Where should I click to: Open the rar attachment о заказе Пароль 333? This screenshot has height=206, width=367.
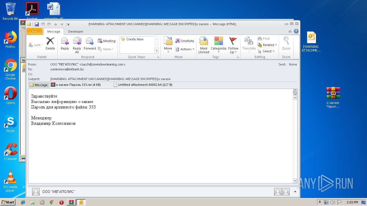click(76, 85)
